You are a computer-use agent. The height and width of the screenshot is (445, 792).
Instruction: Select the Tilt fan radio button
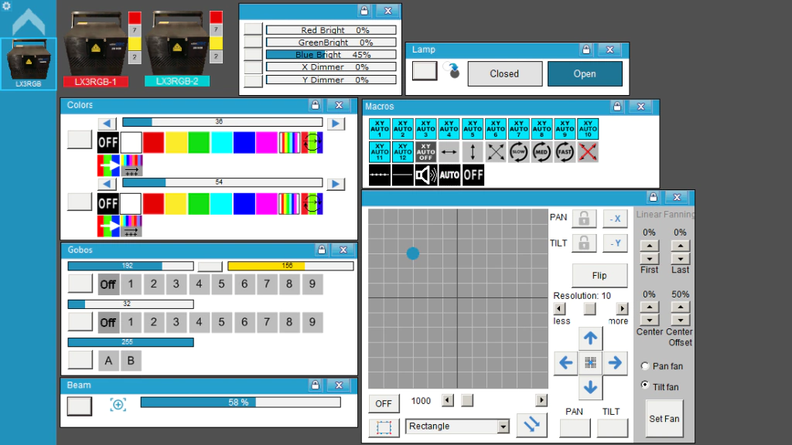pos(645,385)
